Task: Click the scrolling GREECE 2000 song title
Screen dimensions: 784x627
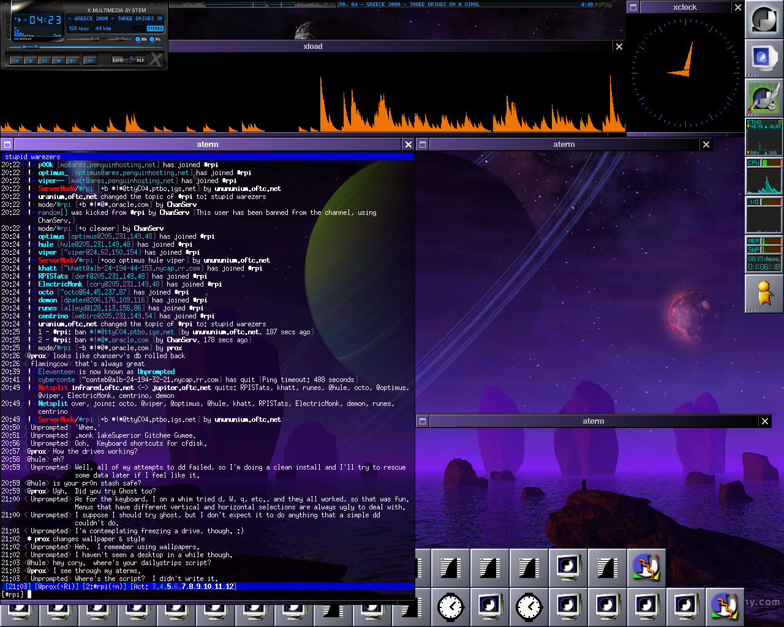Action: (x=115, y=18)
